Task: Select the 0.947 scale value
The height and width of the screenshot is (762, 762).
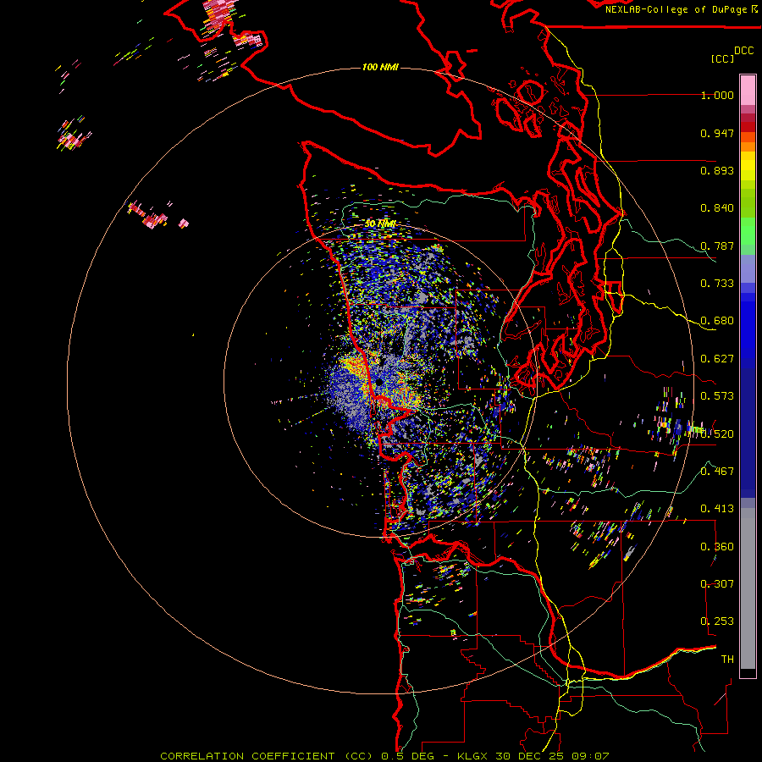Action: (x=717, y=133)
